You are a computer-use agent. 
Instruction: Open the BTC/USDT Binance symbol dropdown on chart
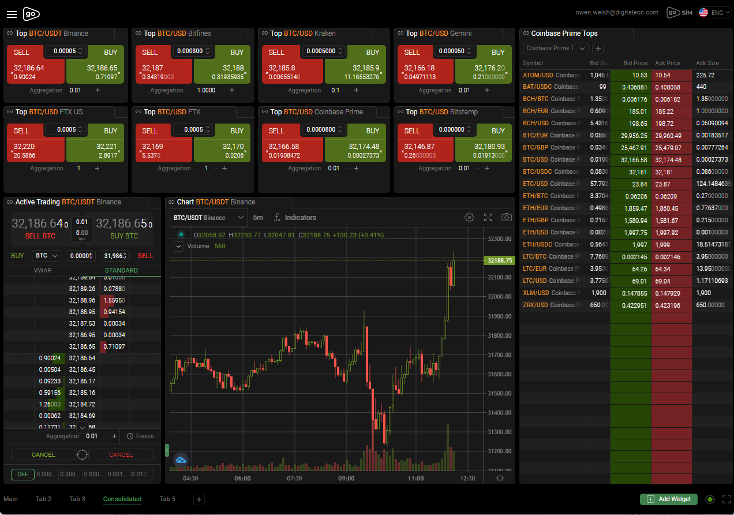tap(209, 218)
